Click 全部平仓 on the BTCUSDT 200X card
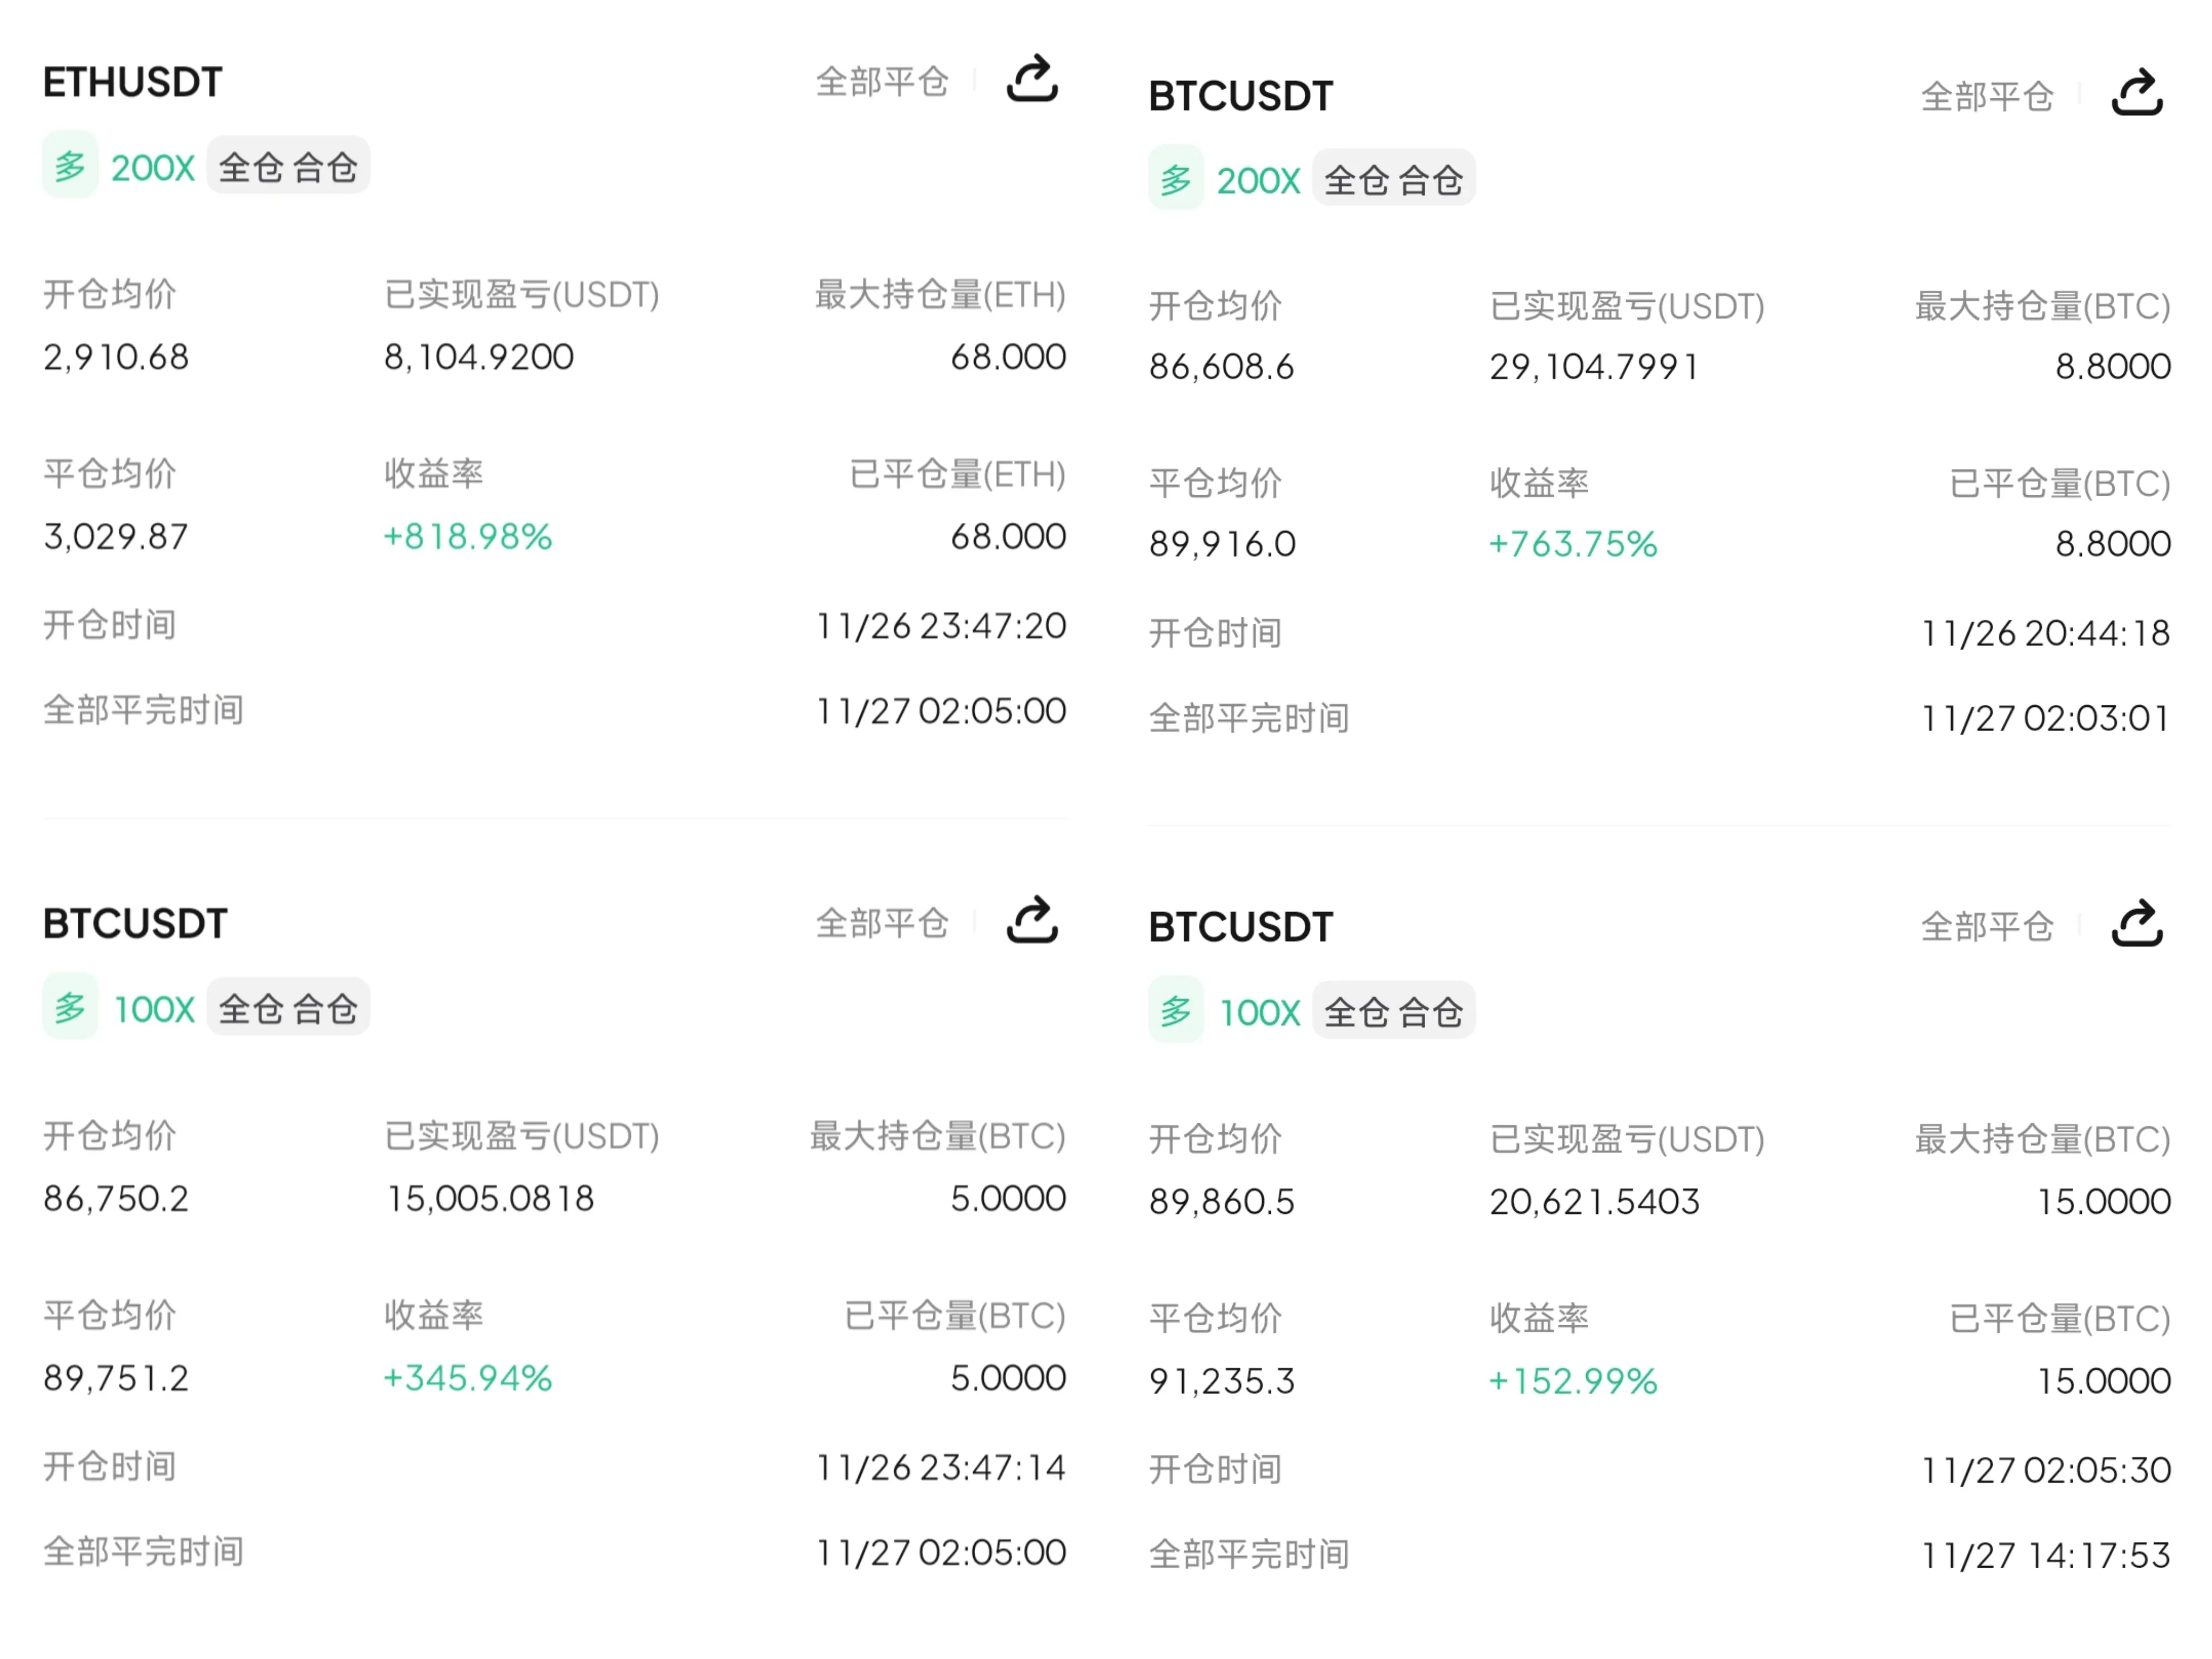 point(1986,96)
